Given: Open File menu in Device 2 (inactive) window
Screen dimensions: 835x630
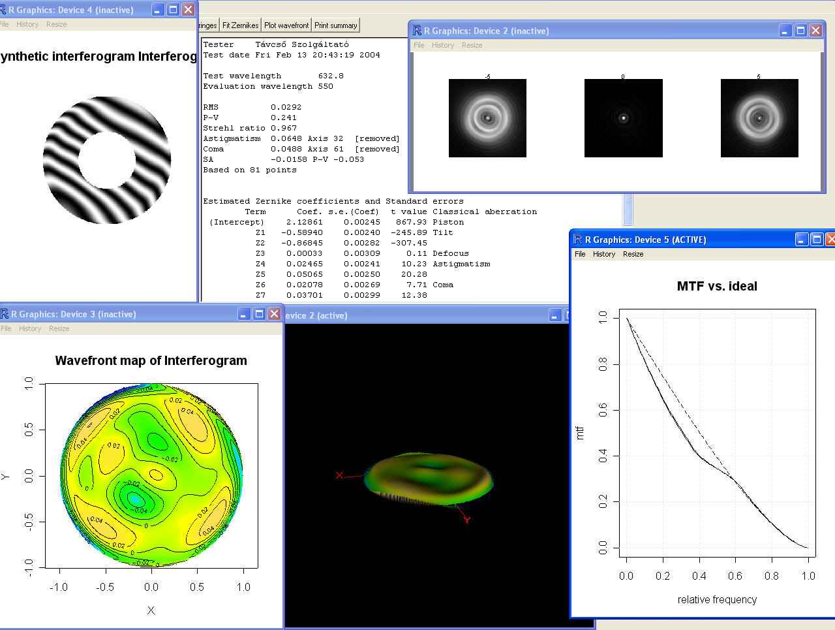Looking at the screenshot, I should coord(419,45).
